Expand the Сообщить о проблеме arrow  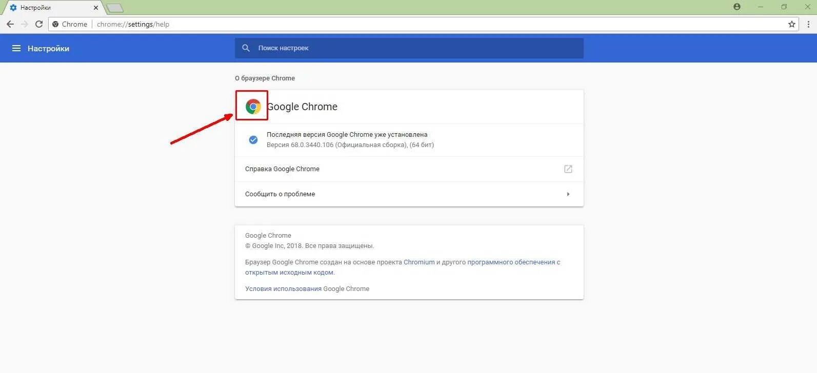click(x=568, y=194)
